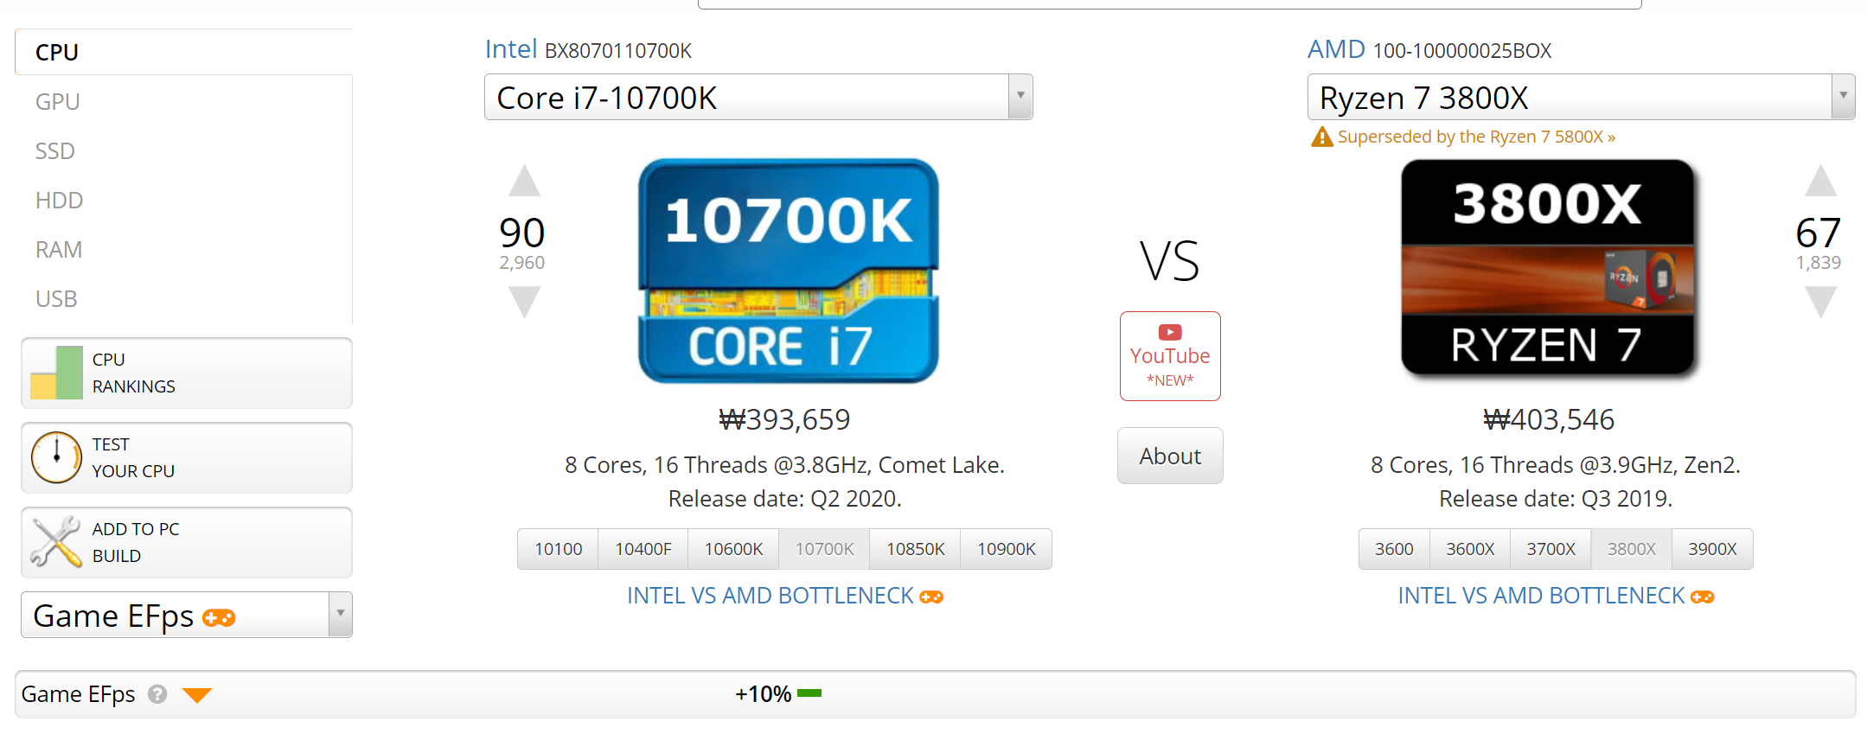Click the green +10% Game EFps bar
This screenshot has width=1867, height=734.
coord(809,693)
